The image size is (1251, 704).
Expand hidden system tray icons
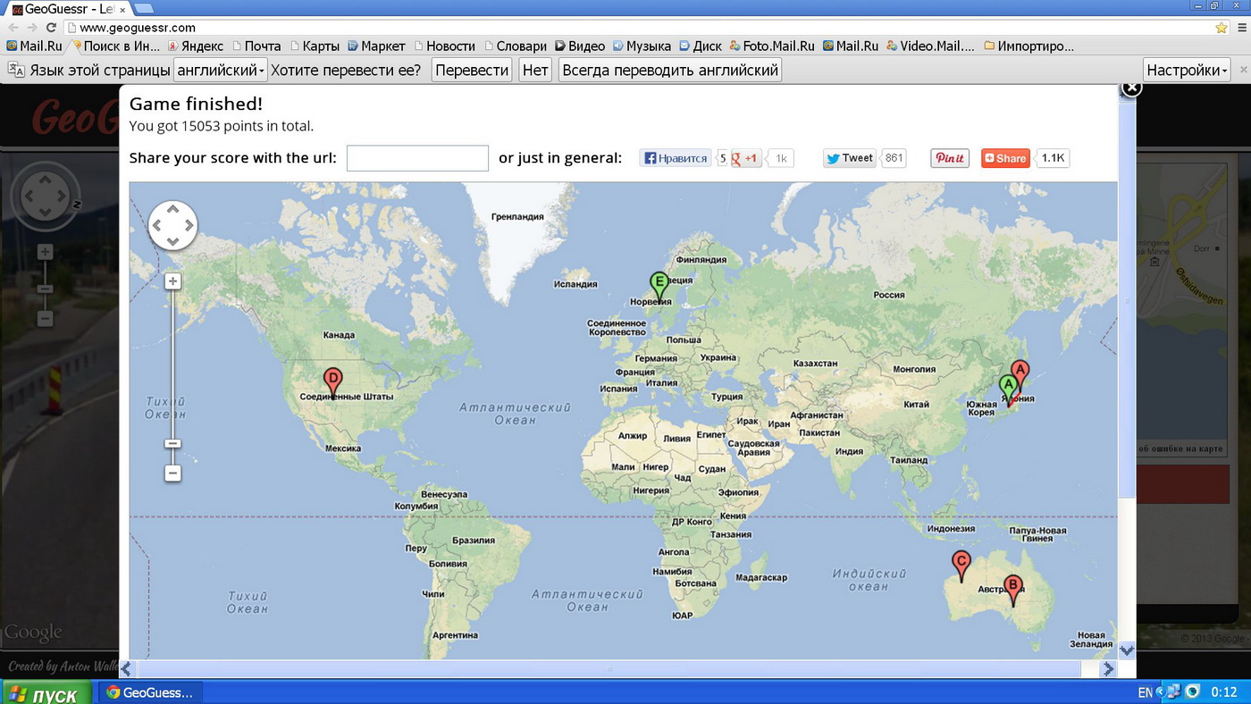pos(1161,692)
